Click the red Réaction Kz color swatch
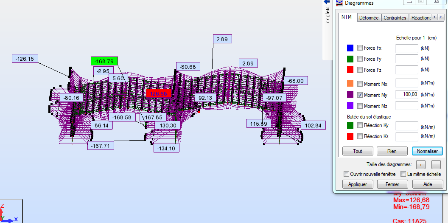 [350, 136]
